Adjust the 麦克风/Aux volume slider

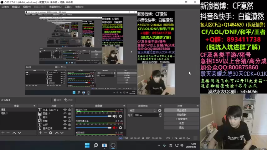[x=93, y=116]
